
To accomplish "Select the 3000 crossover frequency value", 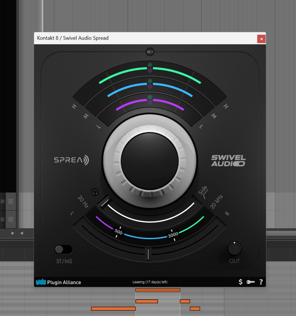I will click(173, 235).
